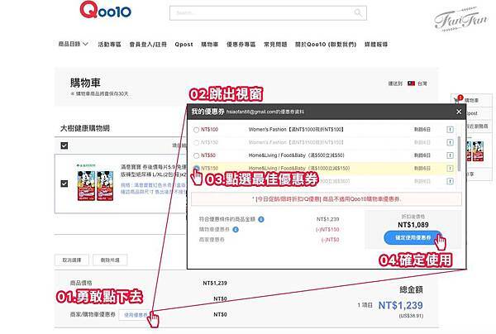Open the 活動專區 menu item
The width and height of the screenshot is (496, 334).
(x=109, y=45)
